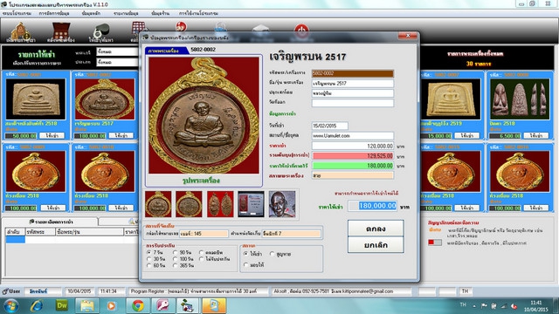Click ให้เช่า button beside 50,000.00 price
559x314 pixels.
pyautogui.click(x=52, y=135)
